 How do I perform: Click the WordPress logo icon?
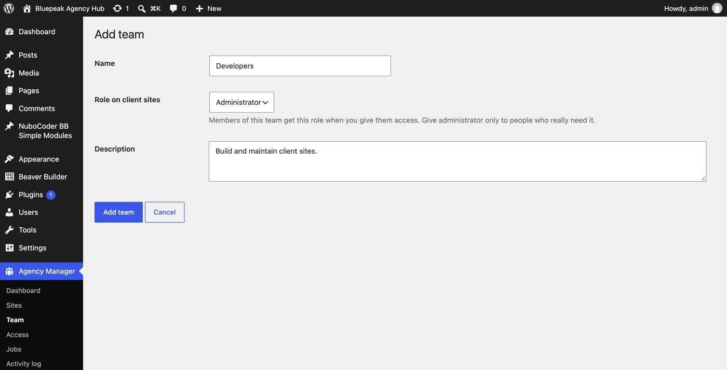[x=9, y=8]
